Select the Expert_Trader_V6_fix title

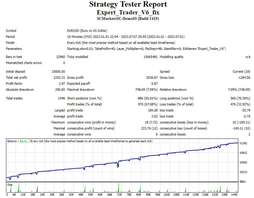click(x=127, y=13)
